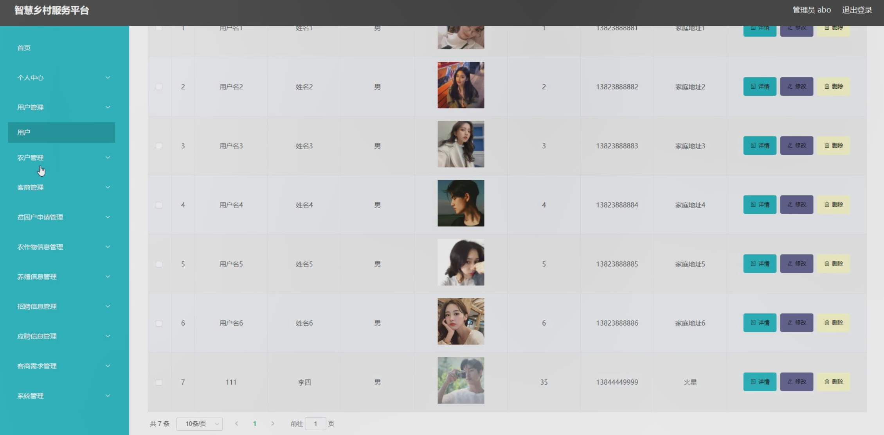Screen dimensions: 884x435
Task: Click 退出登录 to log out
Action: coord(857,10)
